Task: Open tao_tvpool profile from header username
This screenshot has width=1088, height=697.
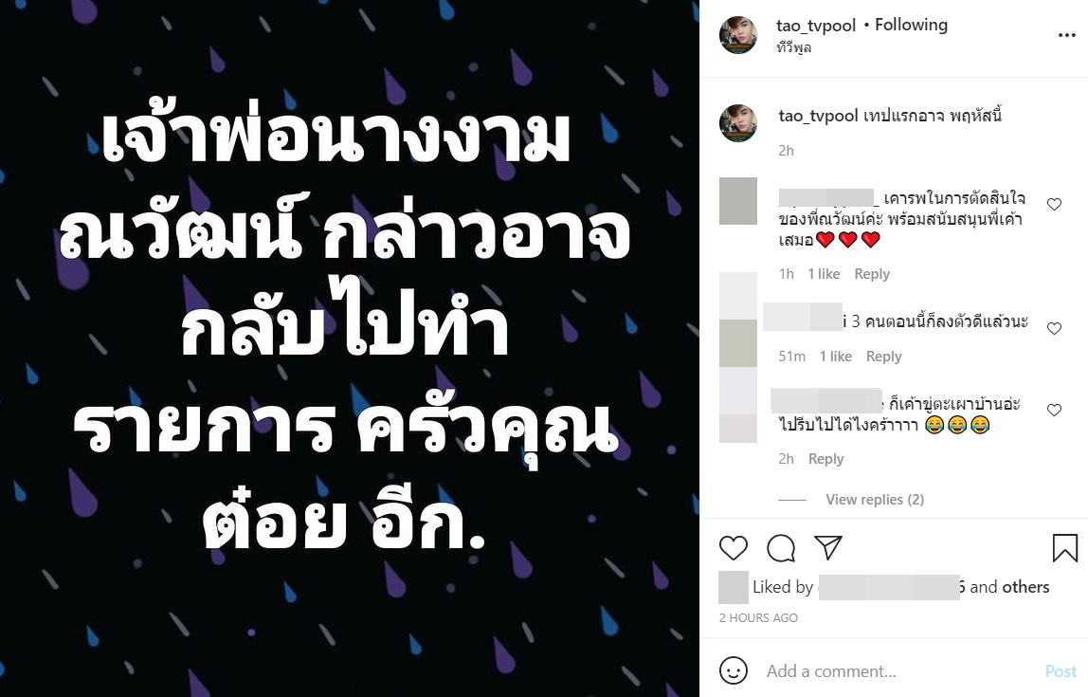Action: pyautogui.click(x=816, y=26)
